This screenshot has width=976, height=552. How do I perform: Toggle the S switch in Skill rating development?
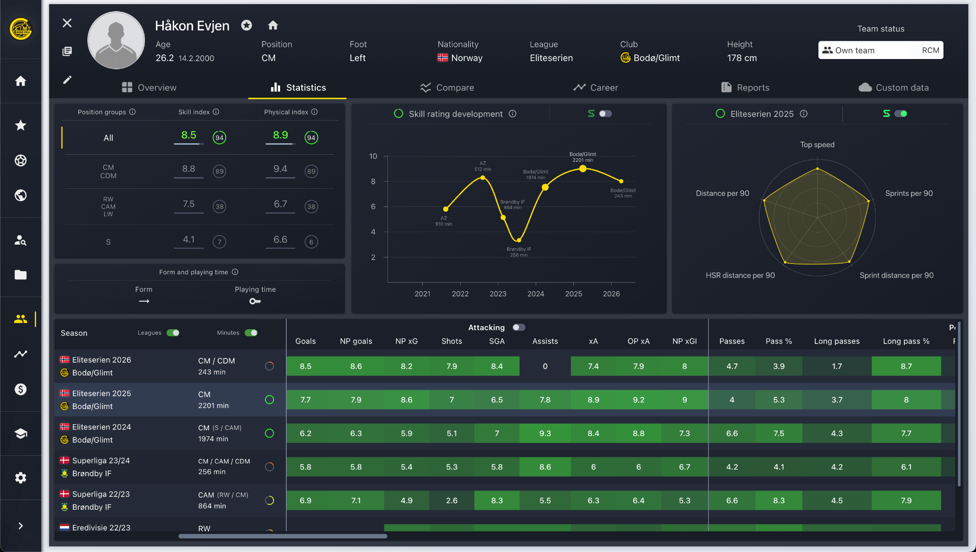tap(605, 113)
